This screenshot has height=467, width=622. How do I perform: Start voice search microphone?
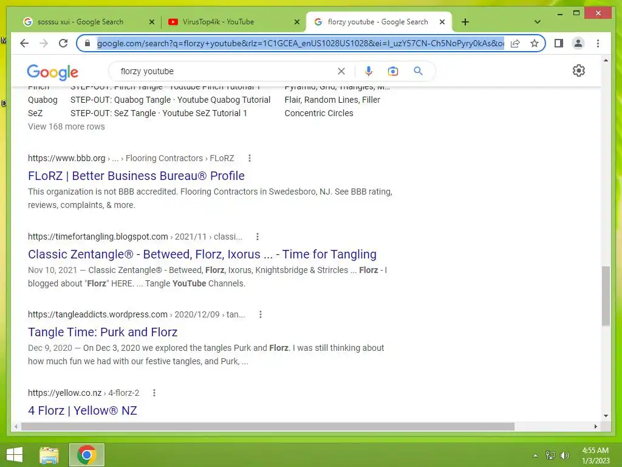[x=369, y=71]
